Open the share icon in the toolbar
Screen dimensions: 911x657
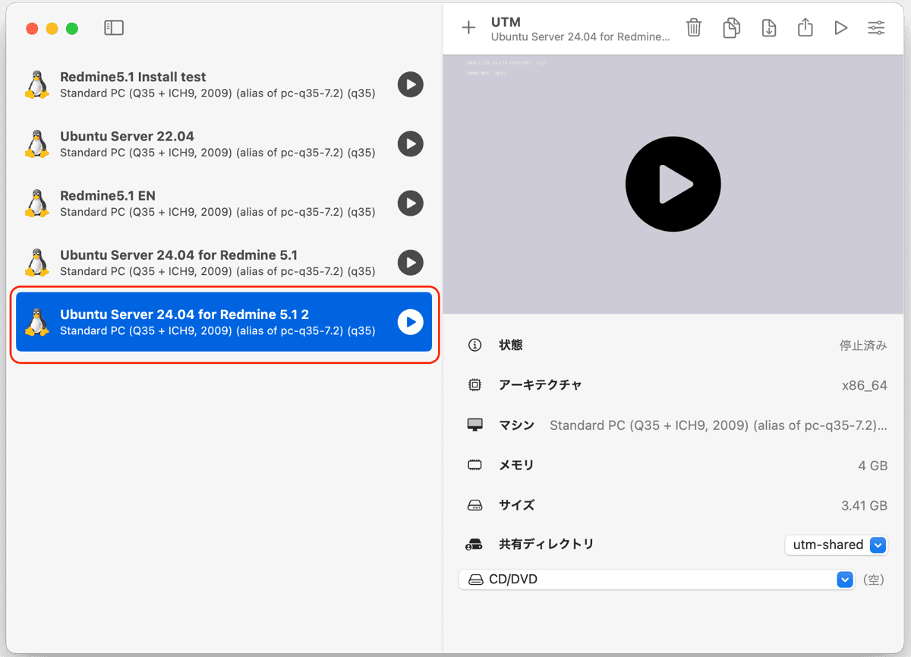(805, 28)
